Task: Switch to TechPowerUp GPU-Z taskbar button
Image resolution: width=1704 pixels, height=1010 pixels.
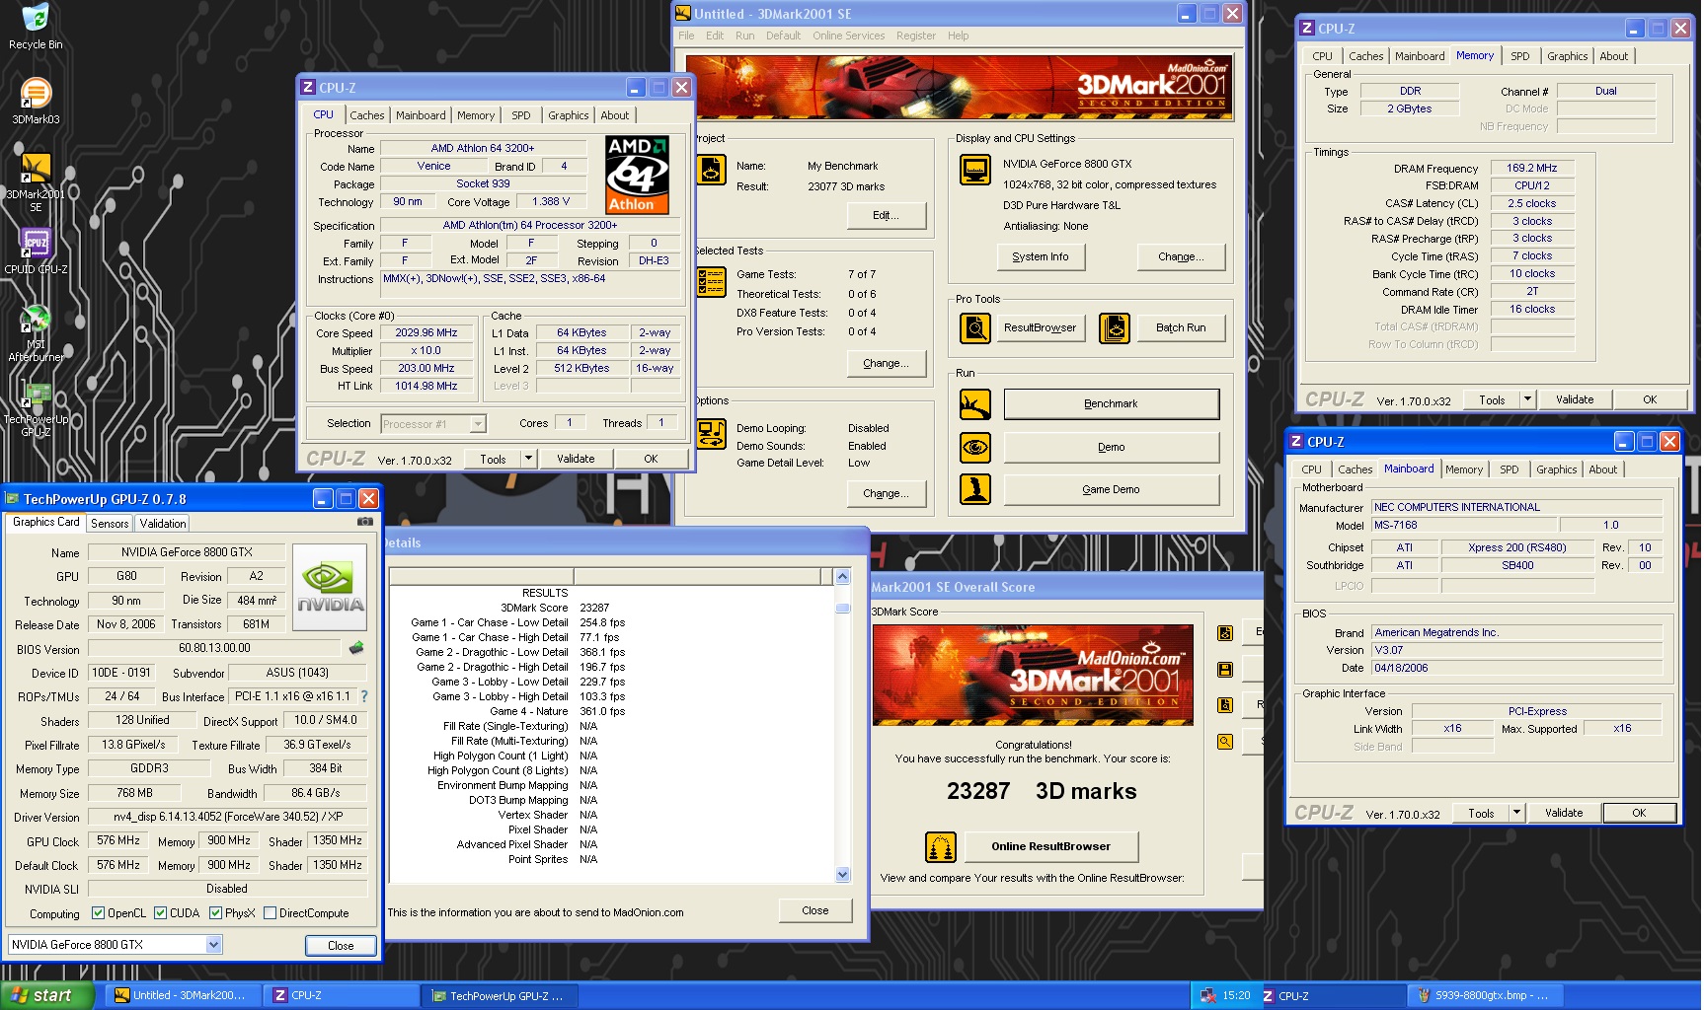Action: 499,995
